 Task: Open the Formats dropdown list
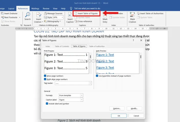pos(81,95)
